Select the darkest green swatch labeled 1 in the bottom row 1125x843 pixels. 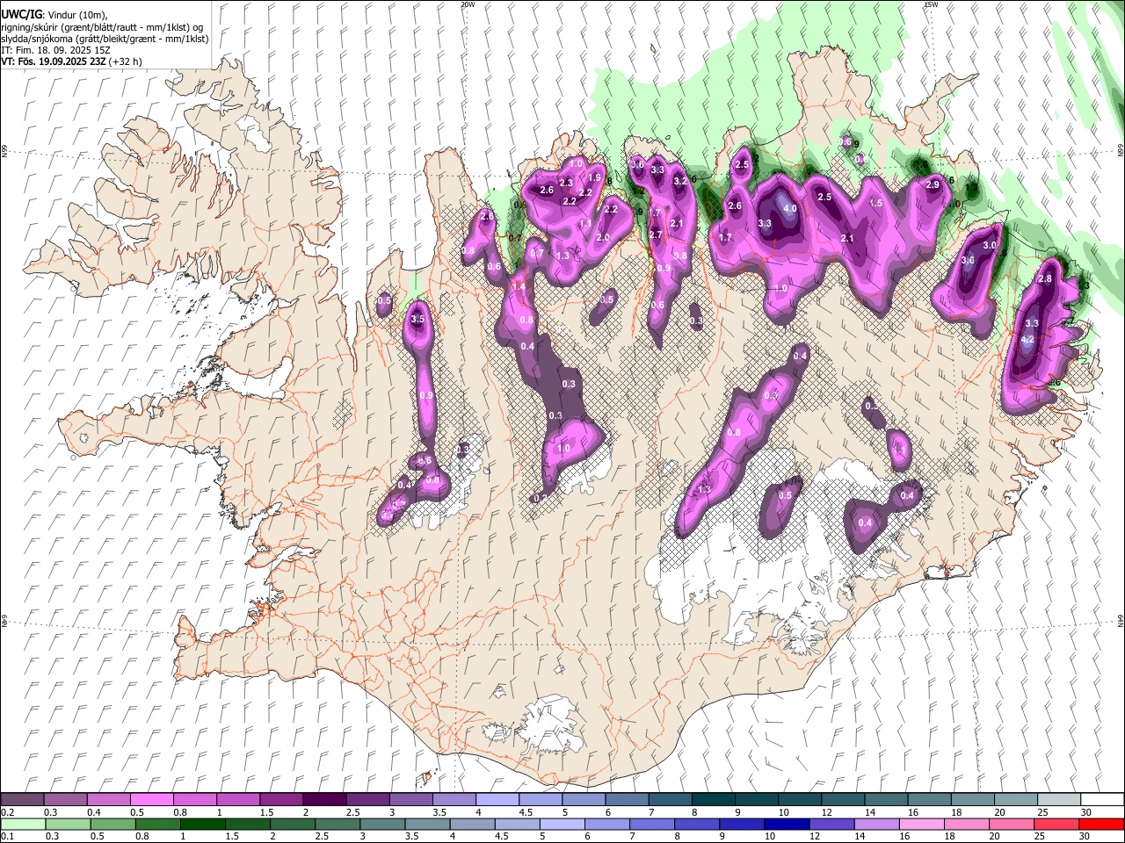(202, 825)
